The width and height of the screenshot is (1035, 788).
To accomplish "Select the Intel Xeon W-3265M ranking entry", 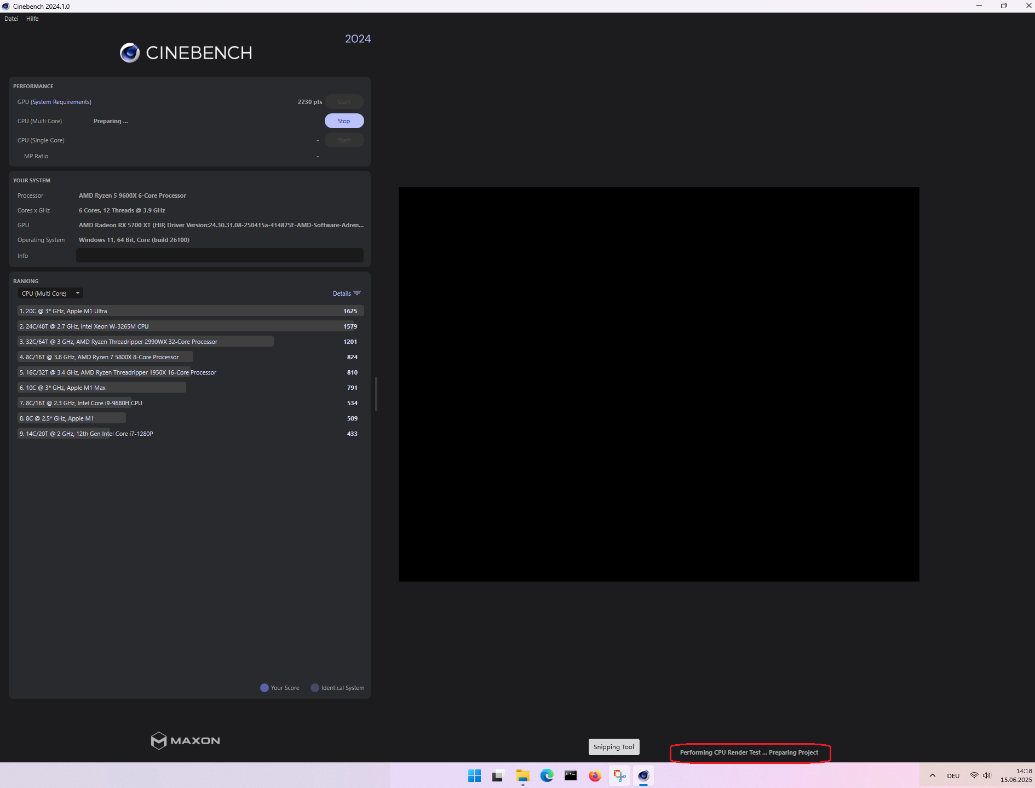I will (191, 326).
